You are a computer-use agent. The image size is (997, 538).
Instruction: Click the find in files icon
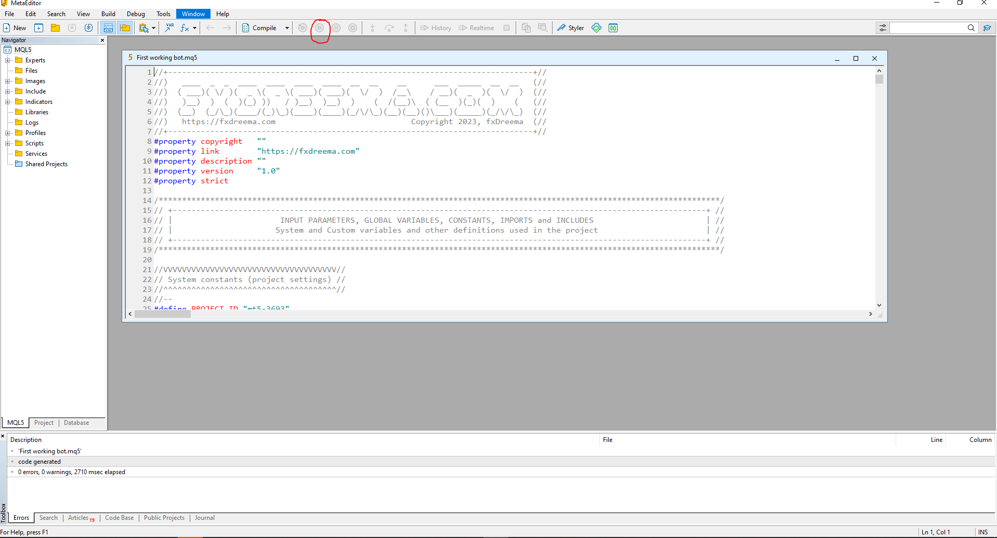(x=144, y=28)
